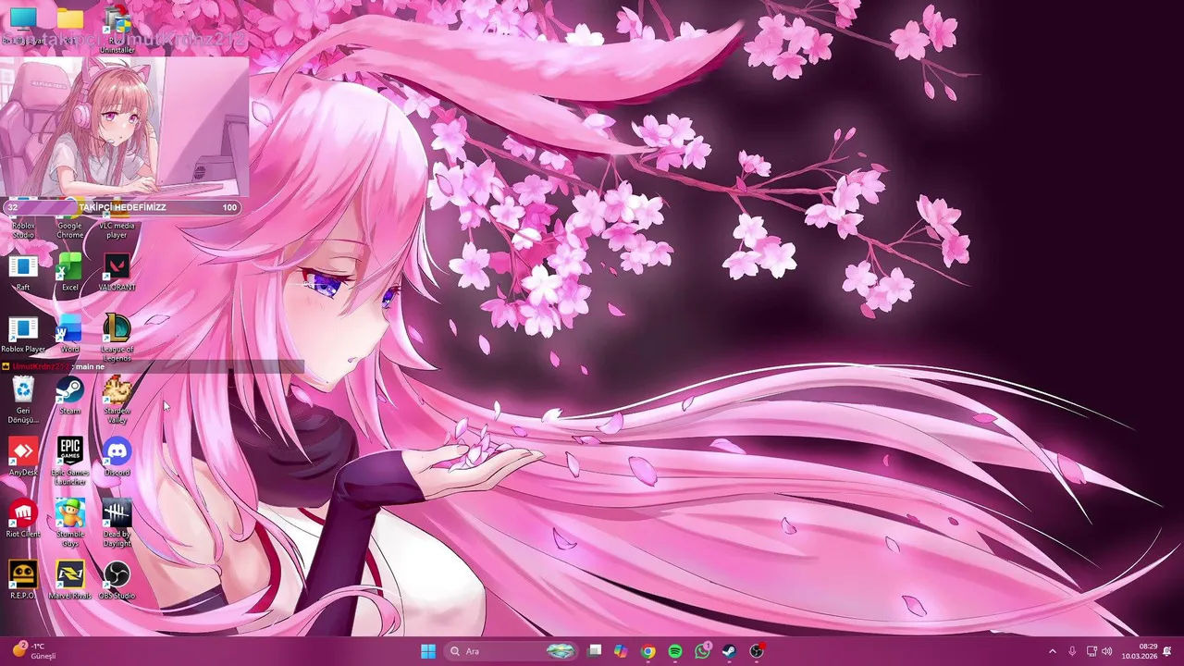Open Task View from the taskbar
Image resolution: width=1184 pixels, height=666 pixels.
point(595,651)
